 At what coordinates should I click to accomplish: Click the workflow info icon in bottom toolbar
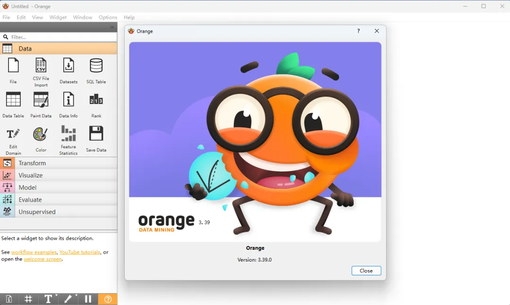point(9,299)
